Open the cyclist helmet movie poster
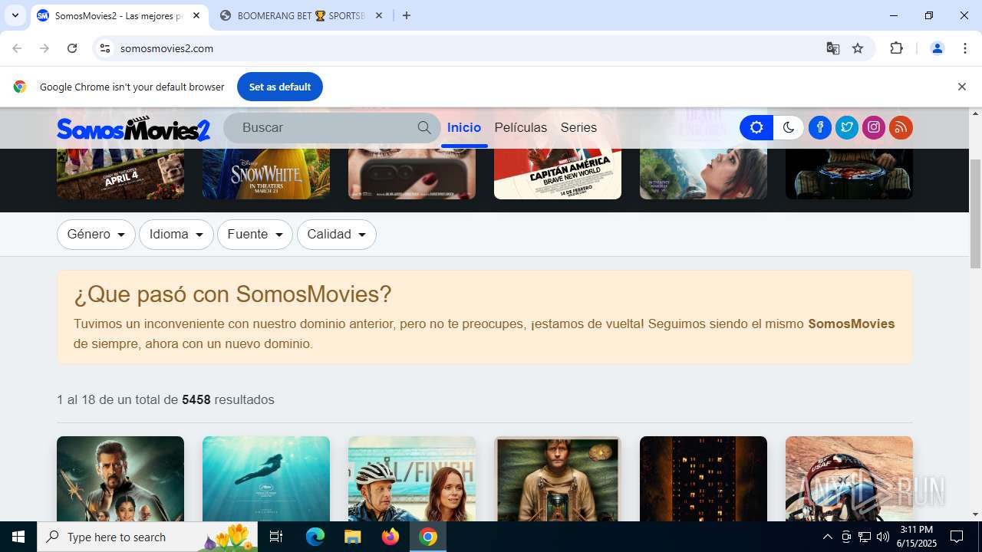982x552 pixels. pyautogui.click(x=412, y=478)
